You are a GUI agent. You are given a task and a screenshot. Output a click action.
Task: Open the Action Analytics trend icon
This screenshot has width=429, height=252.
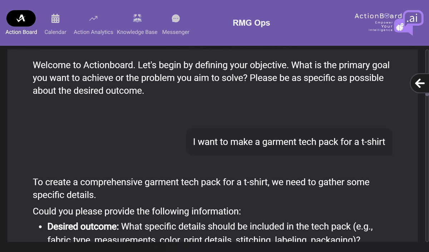click(93, 18)
